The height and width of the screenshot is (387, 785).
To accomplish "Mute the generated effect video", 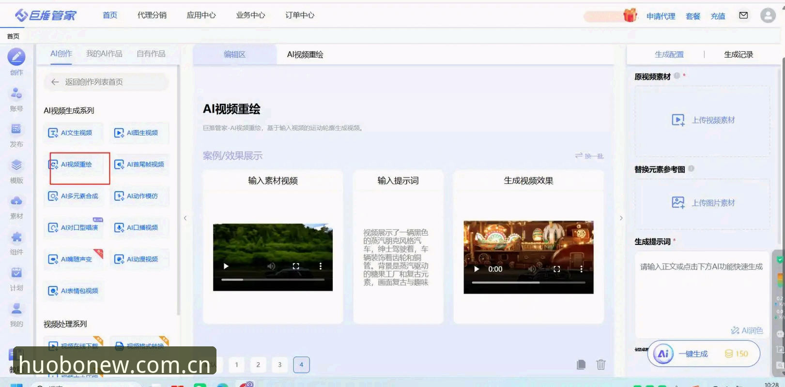I will click(x=532, y=269).
